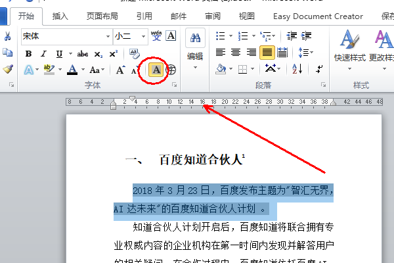Switch to the 引用 tab

coord(144,16)
